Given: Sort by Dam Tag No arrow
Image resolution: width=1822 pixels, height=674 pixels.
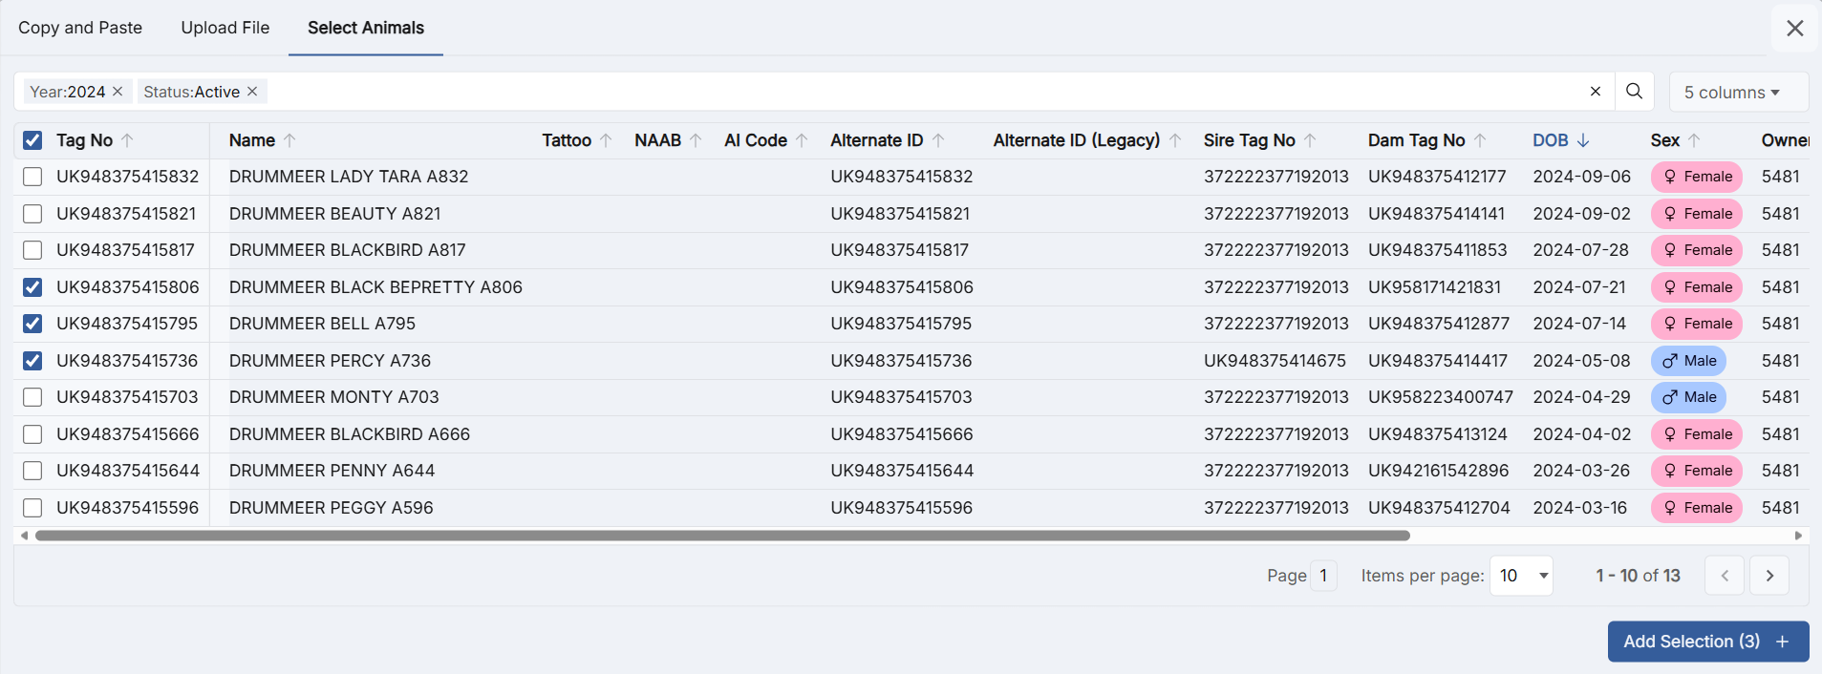Looking at the screenshot, I should coord(1480,140).
